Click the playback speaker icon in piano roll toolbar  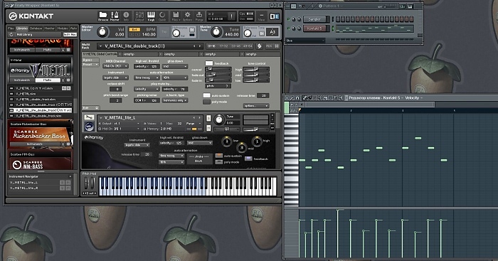[x=341, y=98]
